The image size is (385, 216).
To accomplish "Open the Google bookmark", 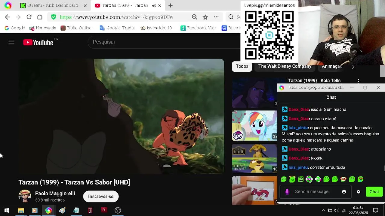I will point(15,28).
